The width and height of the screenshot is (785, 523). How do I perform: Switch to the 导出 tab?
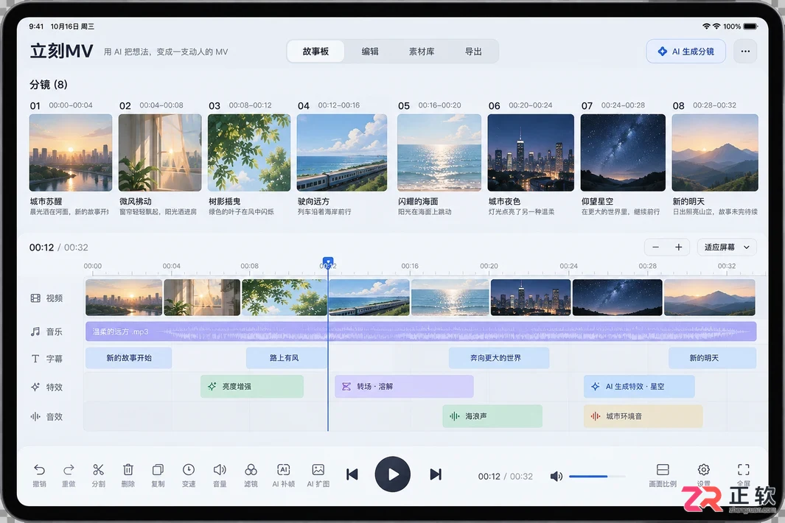[x=473, y=51]
